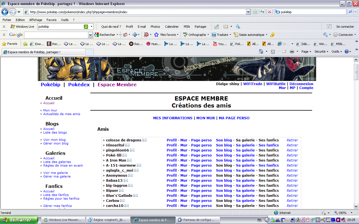
Task: Start search with the magnifier icon beside Bing box
Action: [x=350, y=12]
